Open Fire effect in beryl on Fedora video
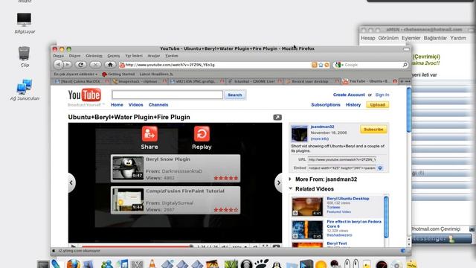 [x=354, y=224]
